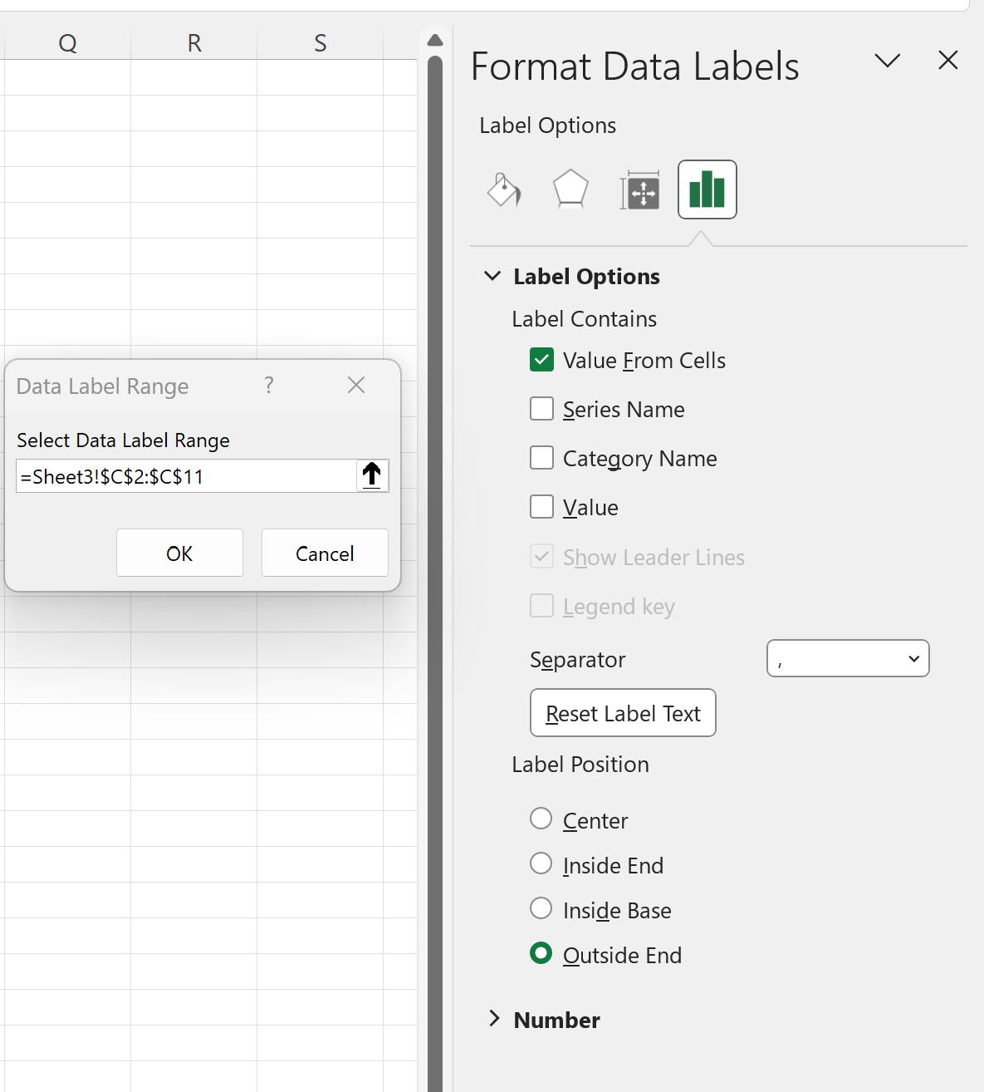Screen dimensions: 984x1092
Task: Open the task pane options chevron menu
Action: click(888, 61)
